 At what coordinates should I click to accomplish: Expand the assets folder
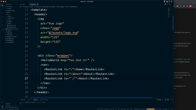(9, 16)
